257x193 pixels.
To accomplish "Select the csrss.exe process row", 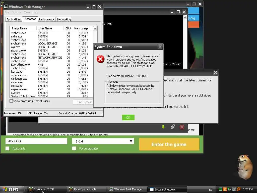I will click(x=51, y=82).
